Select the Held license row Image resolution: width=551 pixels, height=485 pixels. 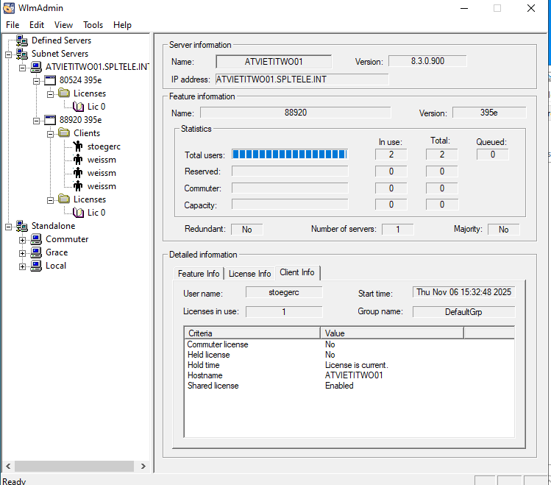click(x=349, y=355)
